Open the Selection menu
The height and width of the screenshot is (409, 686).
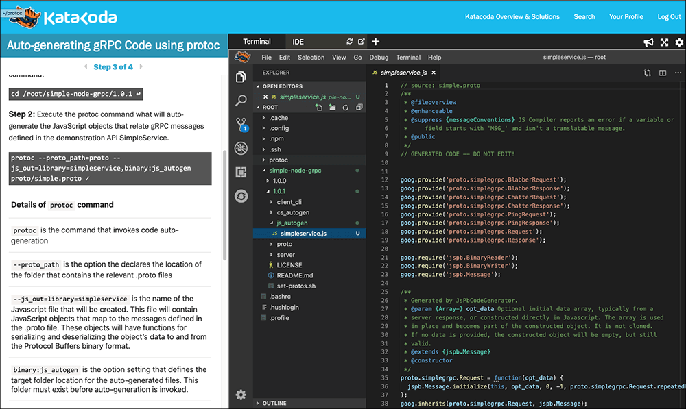click(x=311, y=58)
